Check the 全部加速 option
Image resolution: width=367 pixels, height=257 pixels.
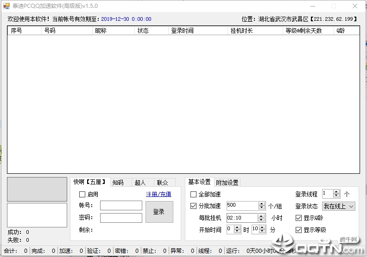pos(193,194)
